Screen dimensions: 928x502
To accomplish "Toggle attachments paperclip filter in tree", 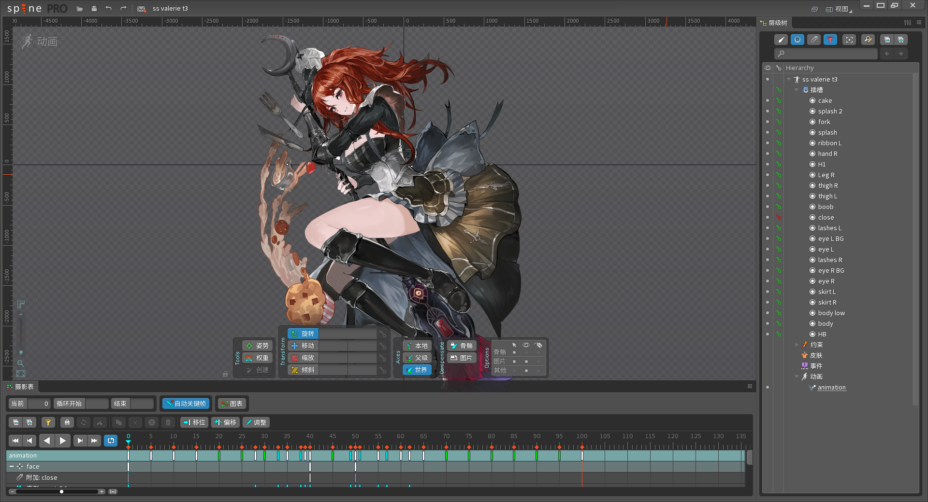I will pyautogui.click(x=814, y=40).
